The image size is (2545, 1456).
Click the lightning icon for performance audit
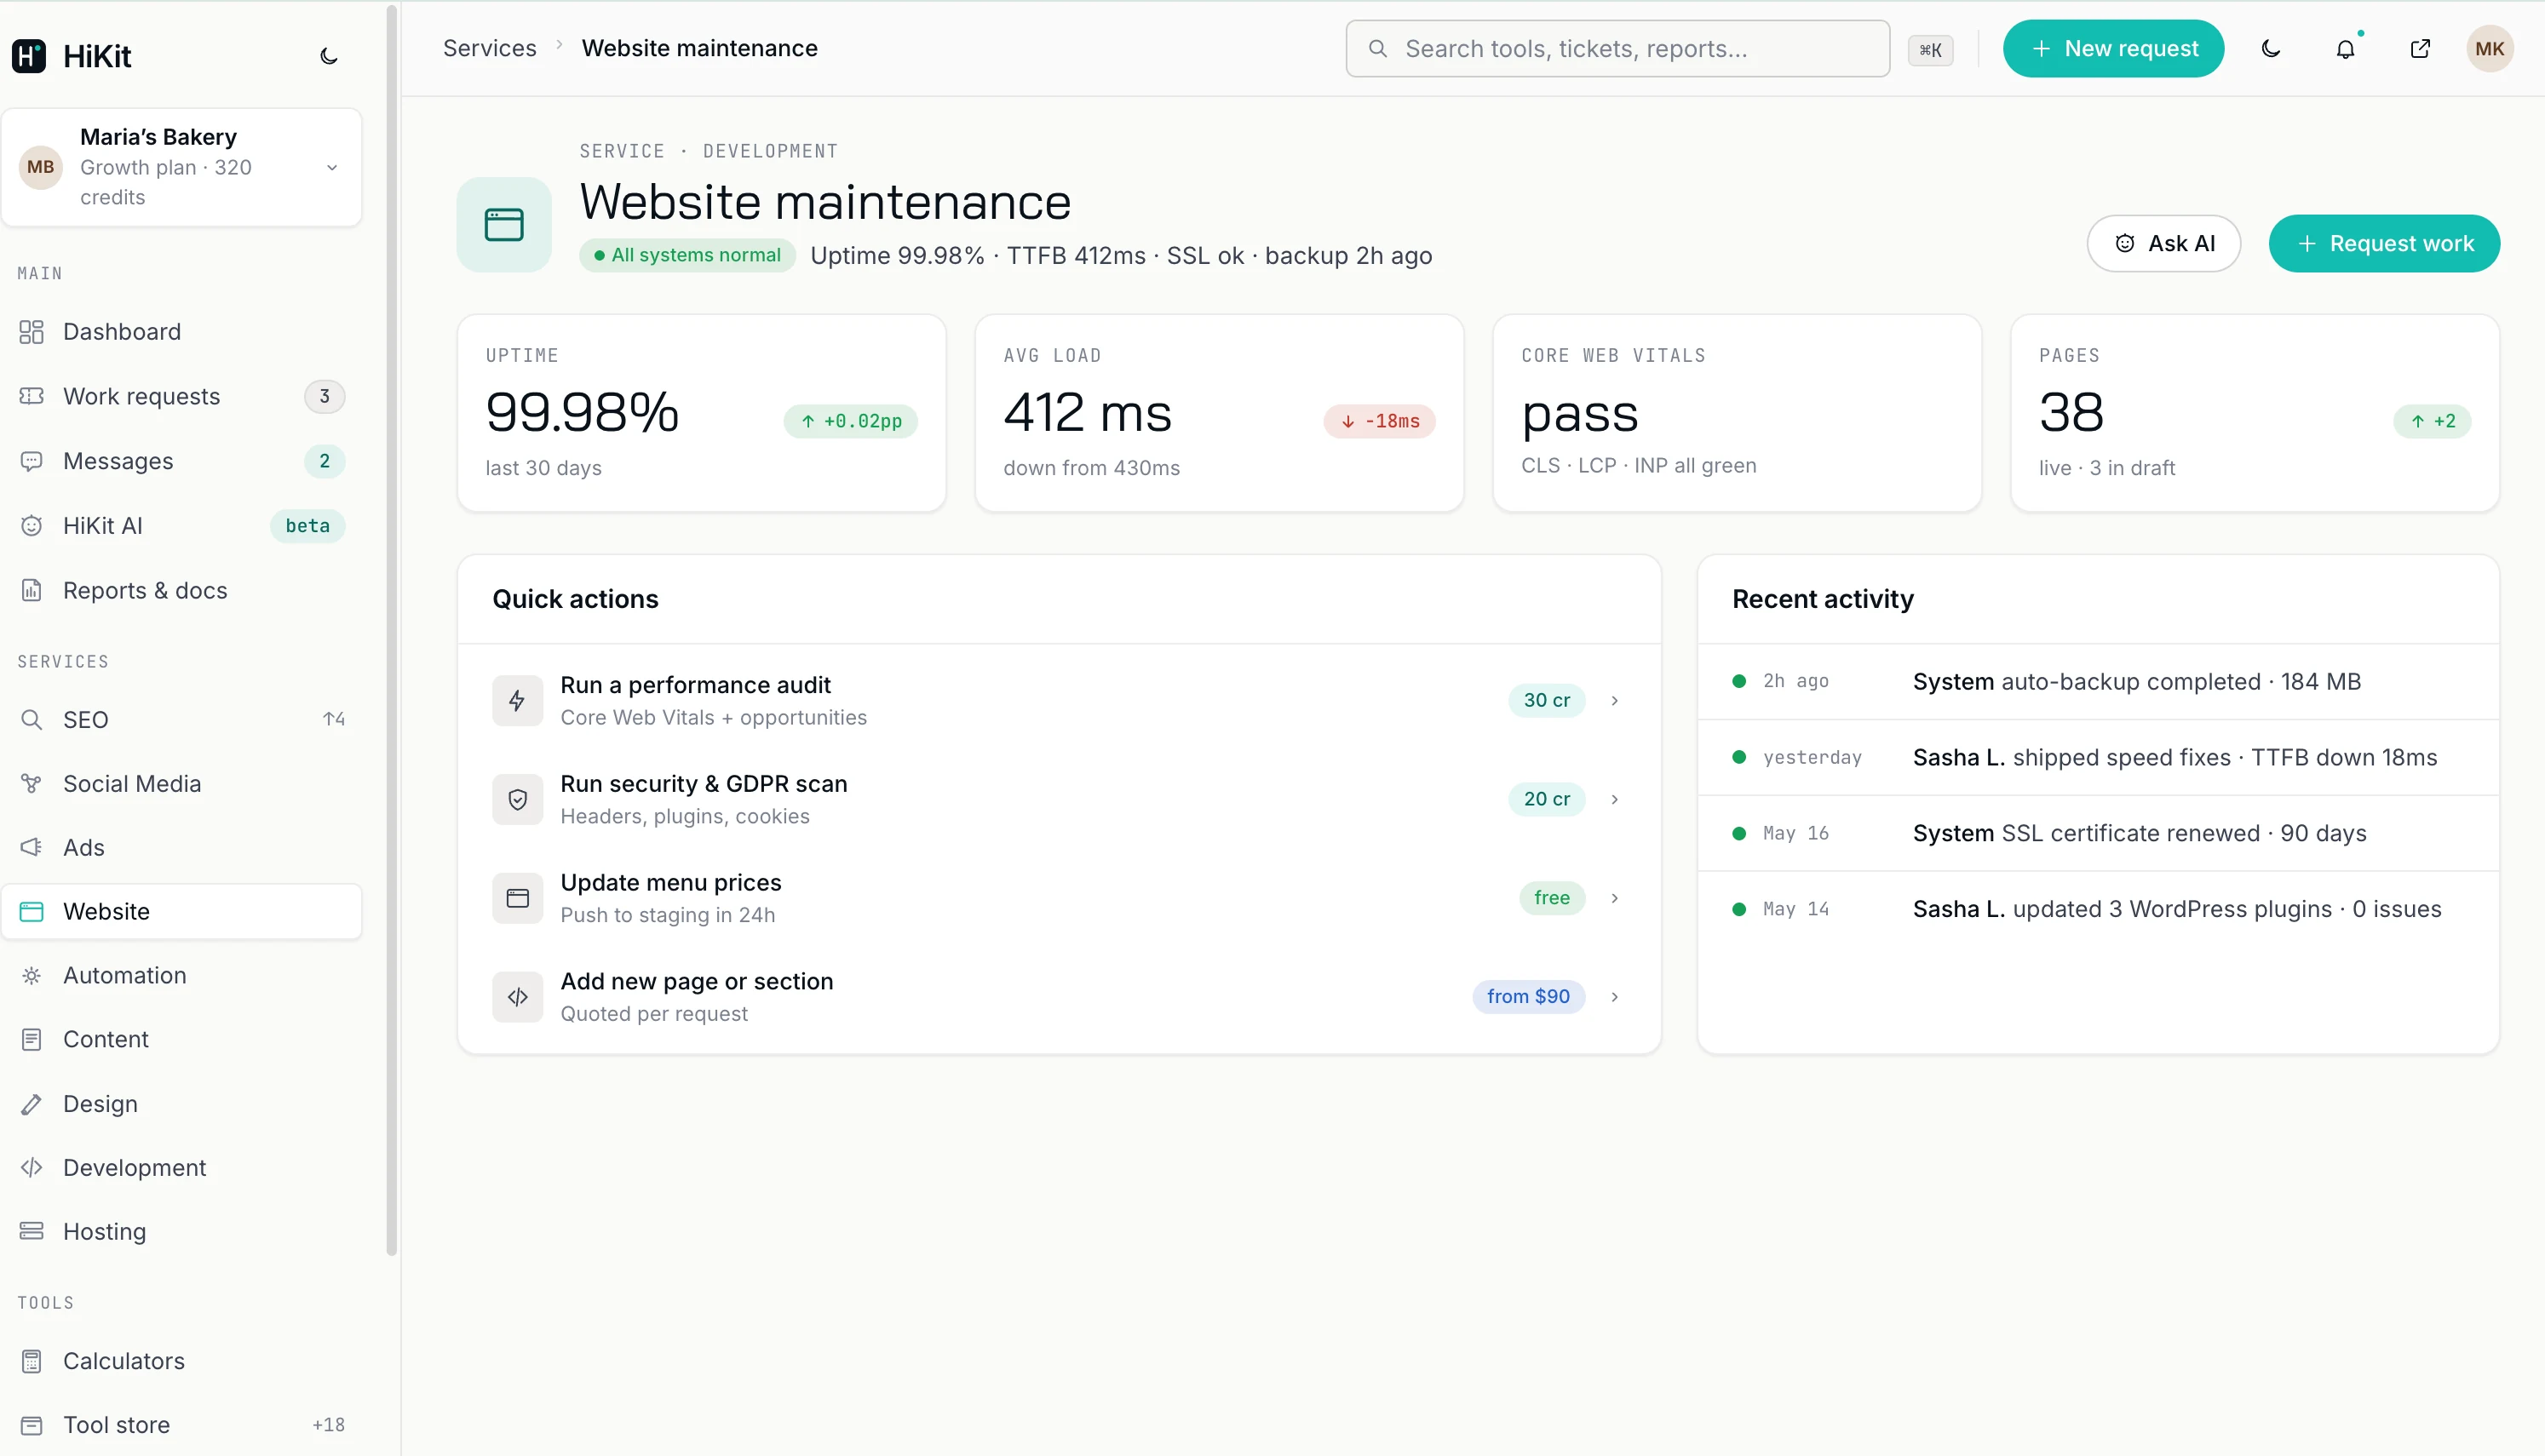click(517, 700)
